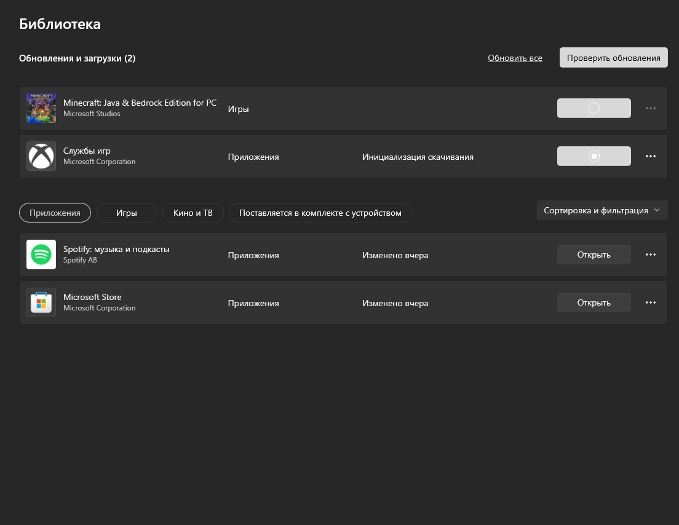679x525 pixels.
Task: Expand the Сортировка и фильтрация dropdown
Action: (x=602, y=210)
